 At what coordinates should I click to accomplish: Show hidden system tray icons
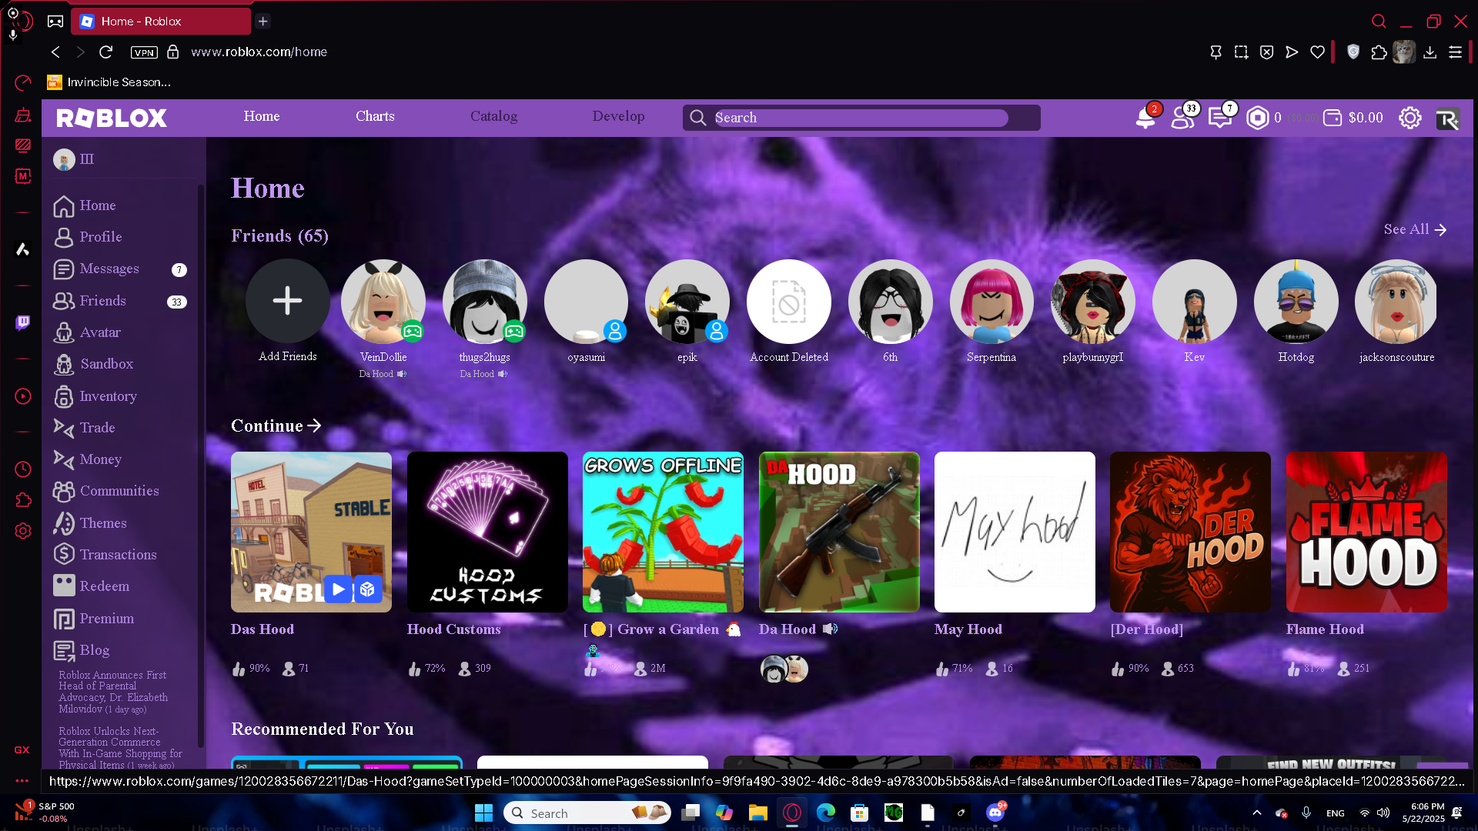1257,813
